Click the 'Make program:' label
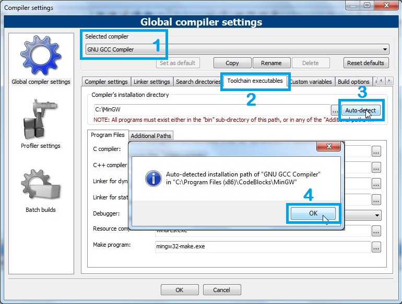This screenshot has height=304, width=402. click(x=112, y=245)
